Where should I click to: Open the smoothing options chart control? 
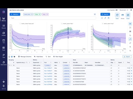click(130, 43)
